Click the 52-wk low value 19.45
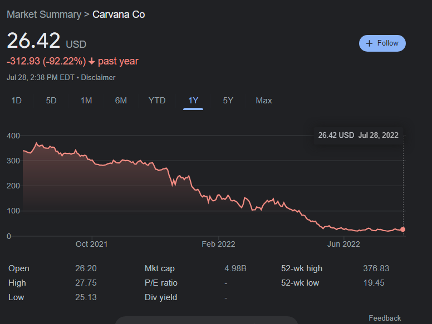This screenshot has height=324, width=432. [374, 283]
